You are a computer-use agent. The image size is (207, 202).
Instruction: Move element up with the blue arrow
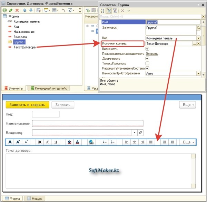(25, 10)
